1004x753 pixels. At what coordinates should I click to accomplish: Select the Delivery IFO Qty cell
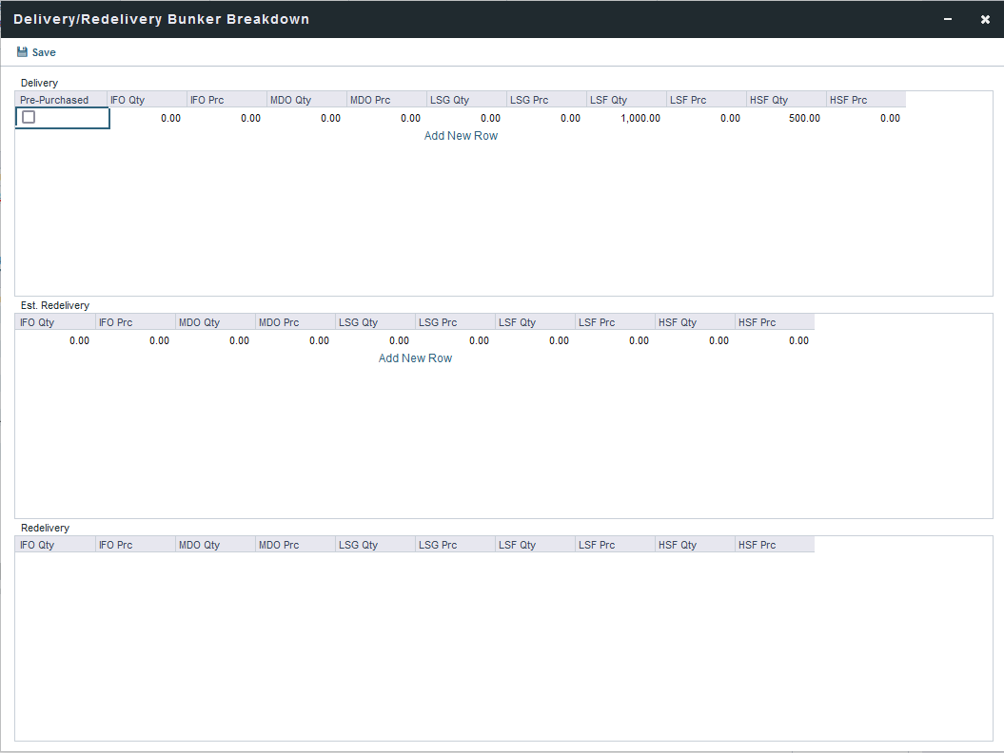click(148, 118)
